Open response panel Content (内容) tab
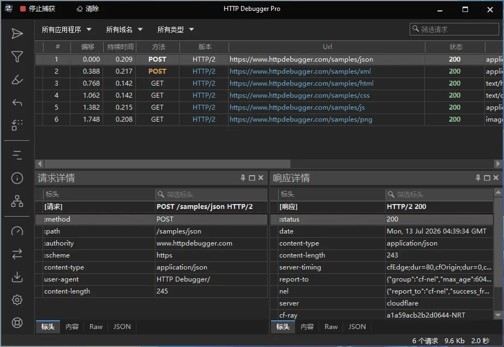Image resolution: width=504 pixels, height=347 pixels. click(x=307, y=327)
